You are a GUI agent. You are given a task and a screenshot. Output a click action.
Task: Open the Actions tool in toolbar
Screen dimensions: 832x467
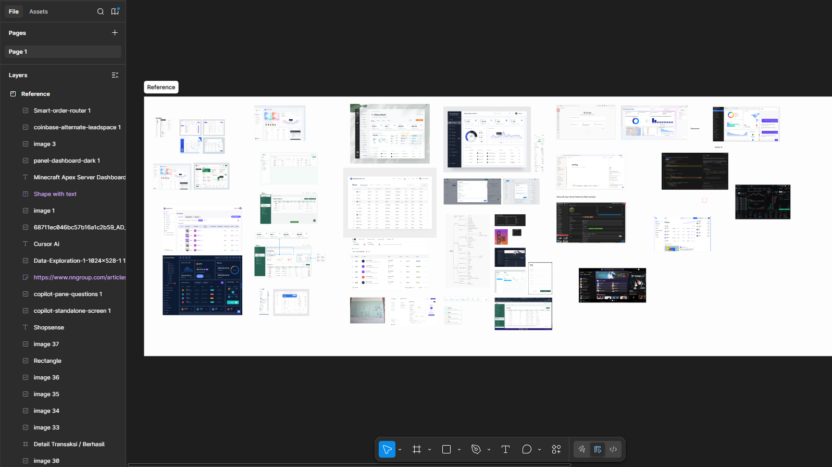tap(556, 449)
